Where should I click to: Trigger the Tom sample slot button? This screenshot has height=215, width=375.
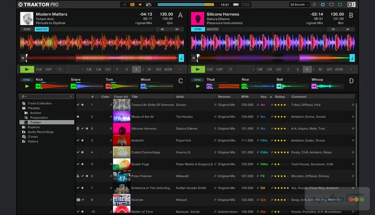point(108,86)
